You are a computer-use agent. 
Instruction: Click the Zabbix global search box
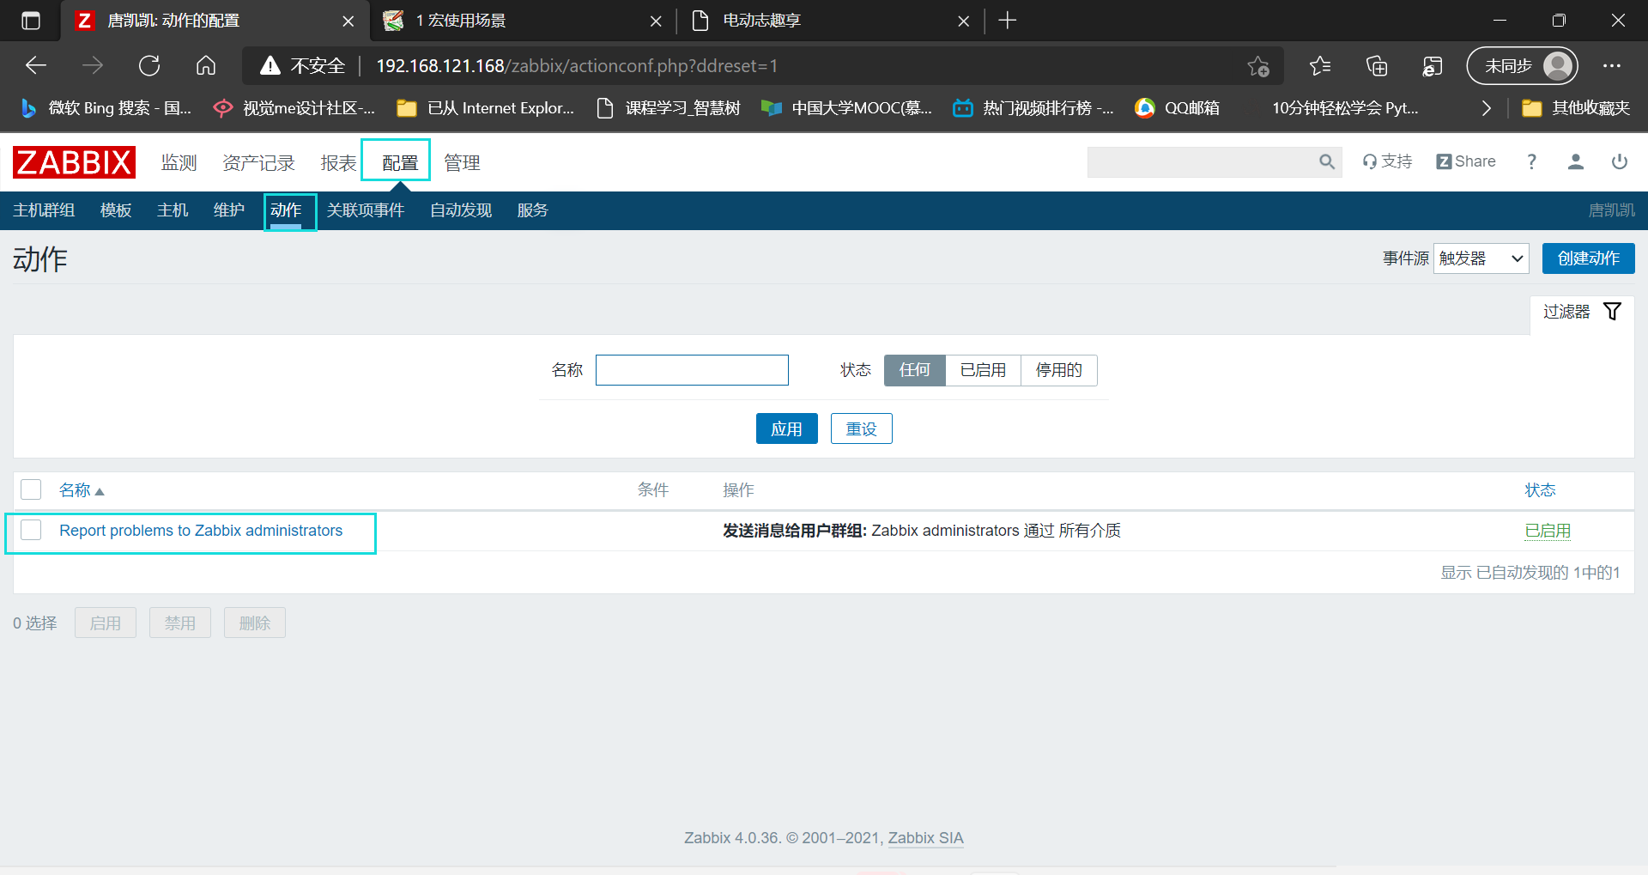[x=1202, y=161]
